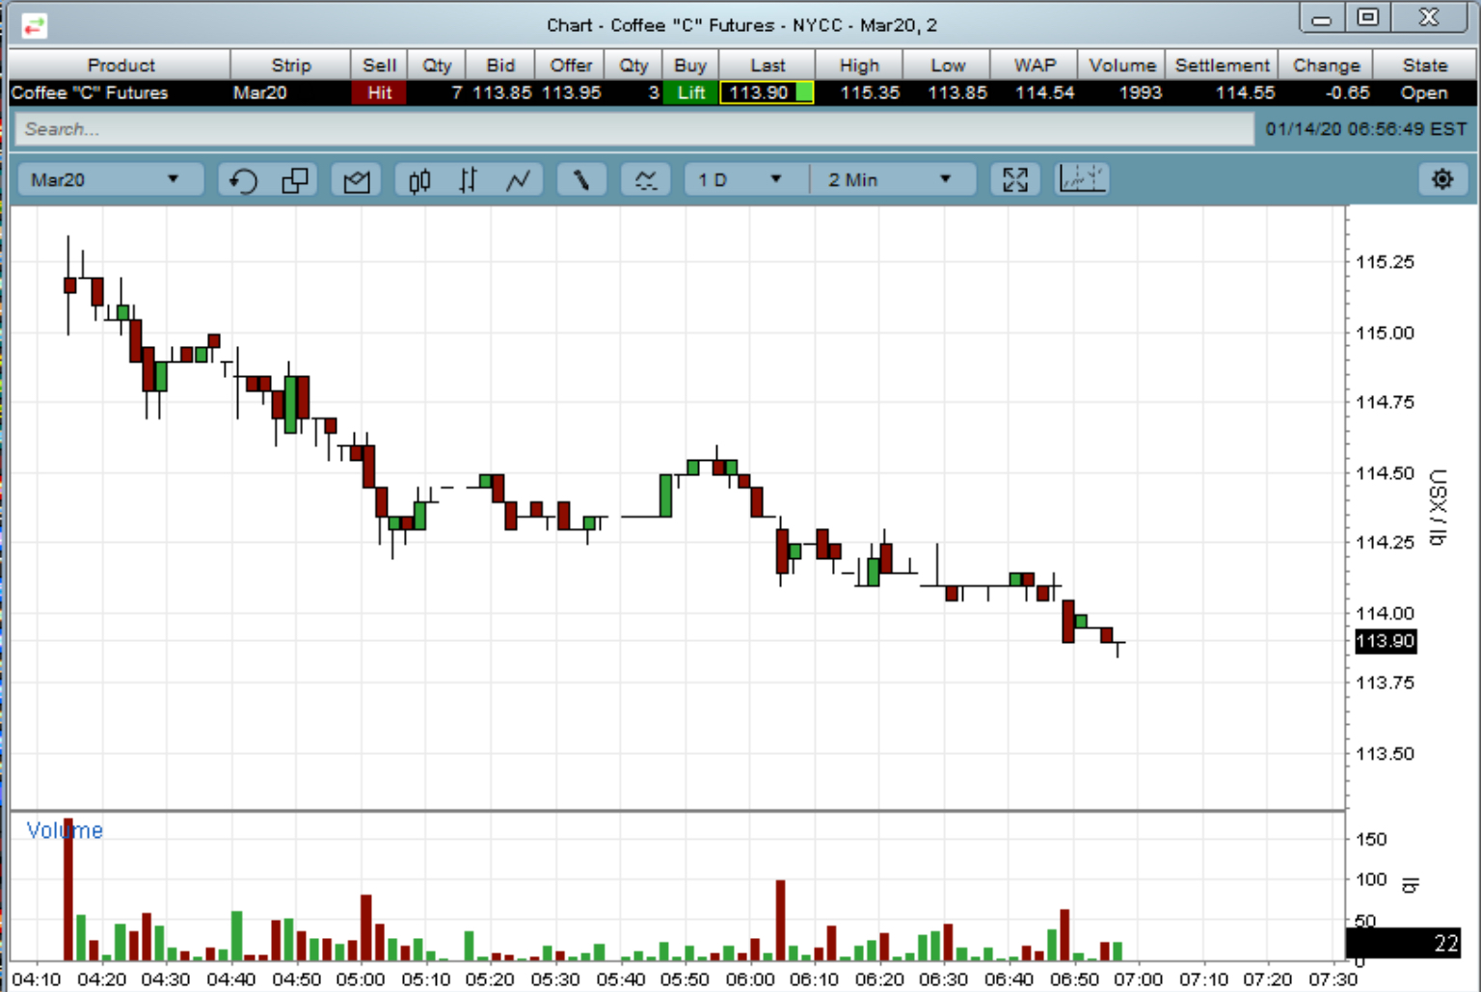Viewport: 1481px width, 992px height.
Task: Click the Open state cell
Action: [1424, 93]
